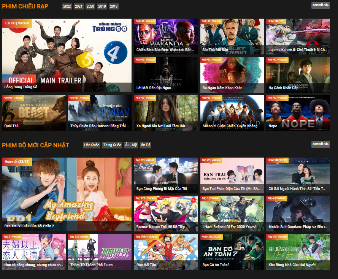Open Bạn Cùng Phòng Bí Mật Của Tôi
This screenshot has height=279, width=338.
click(166, 175)
